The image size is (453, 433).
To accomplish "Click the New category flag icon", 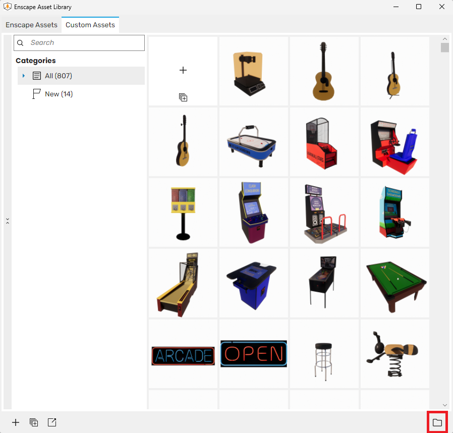I will [x=36, y=94].
